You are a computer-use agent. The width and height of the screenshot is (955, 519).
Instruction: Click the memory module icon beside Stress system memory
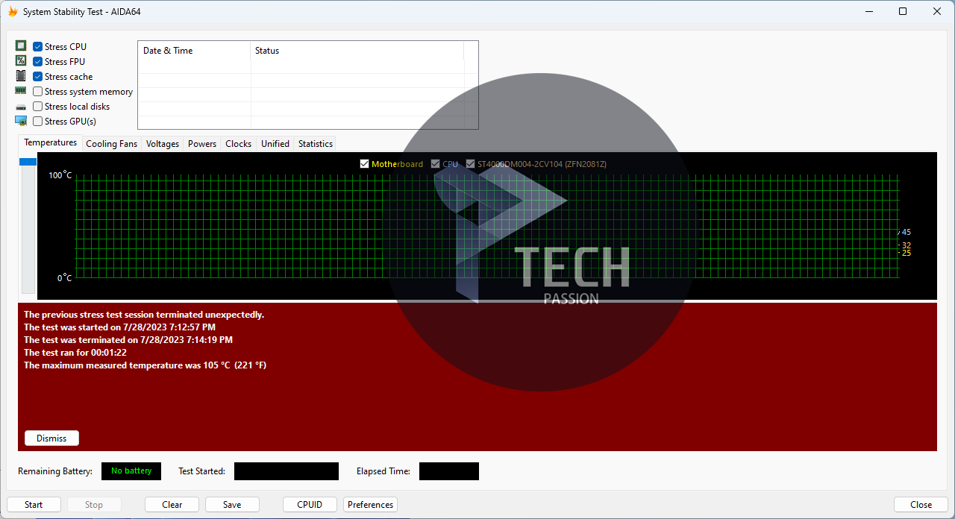coord(21,91)
